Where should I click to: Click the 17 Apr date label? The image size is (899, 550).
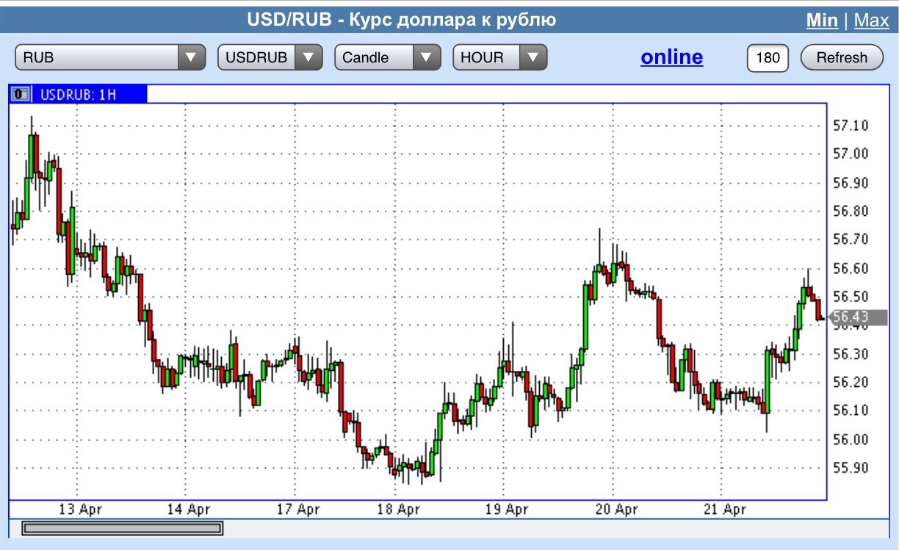coord(299,510)
